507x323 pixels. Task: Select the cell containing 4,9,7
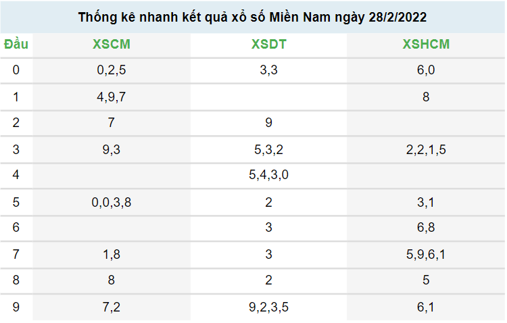coord(112,97)
